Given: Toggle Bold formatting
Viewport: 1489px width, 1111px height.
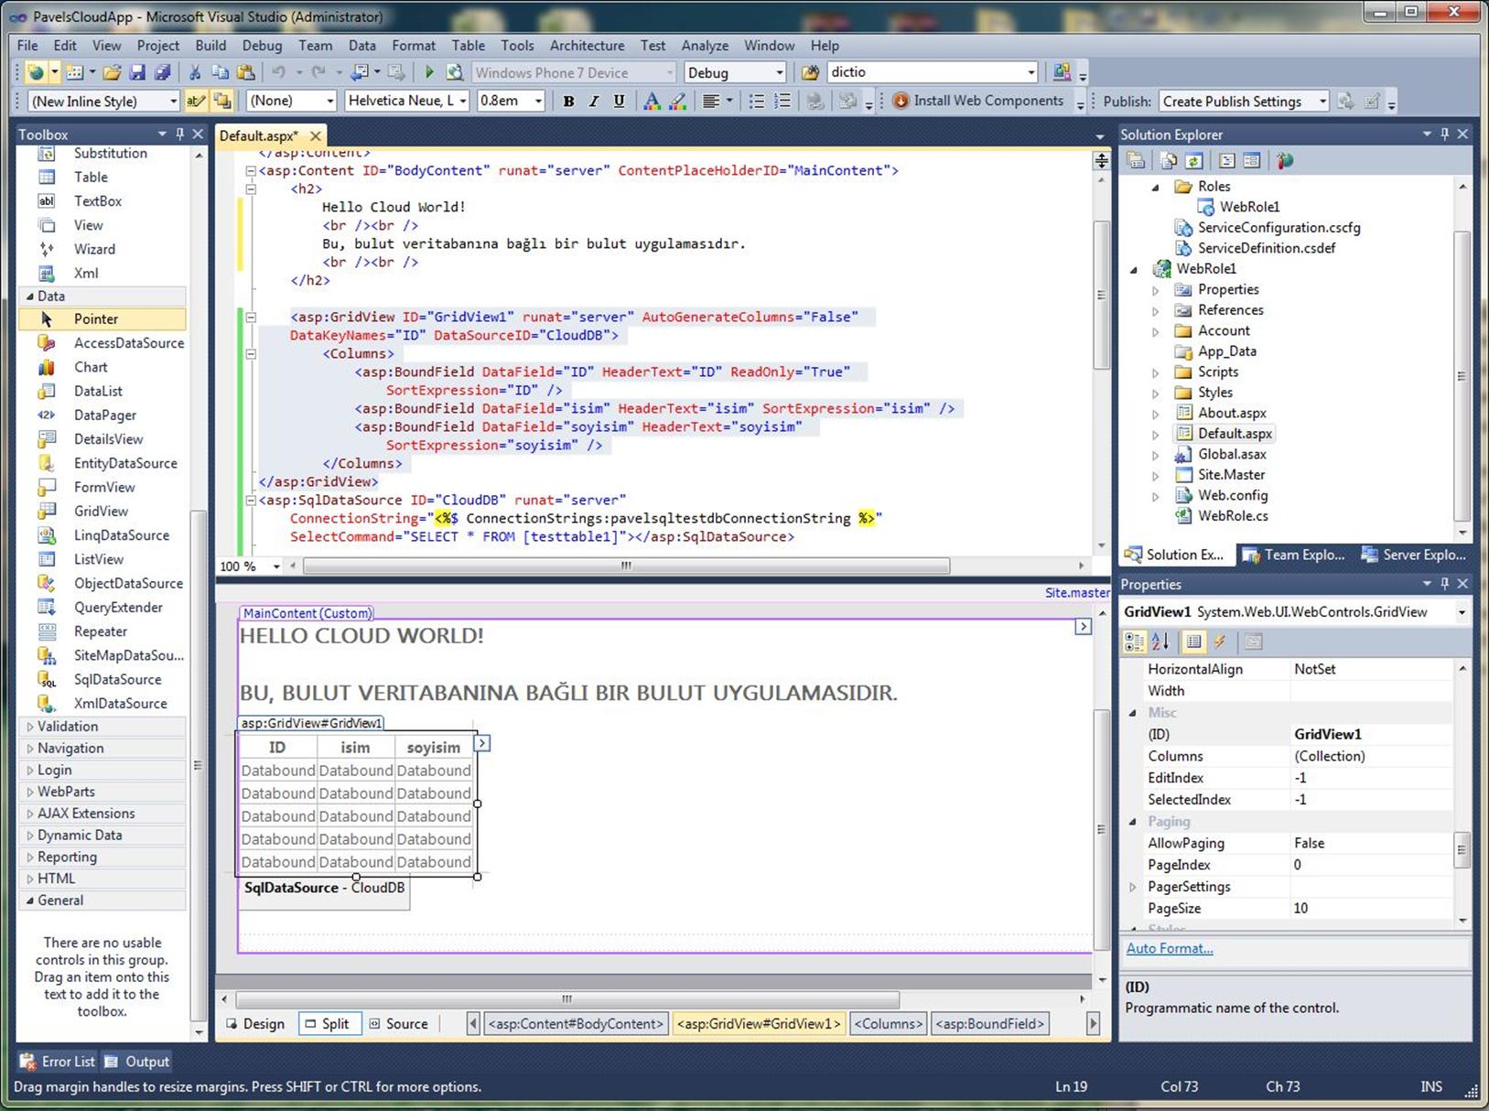Looking at the screenshot, I should tap(568, 101).
